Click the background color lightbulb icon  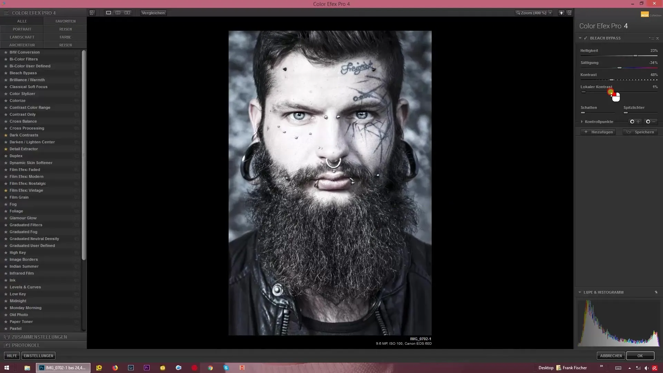coord(561,13)
